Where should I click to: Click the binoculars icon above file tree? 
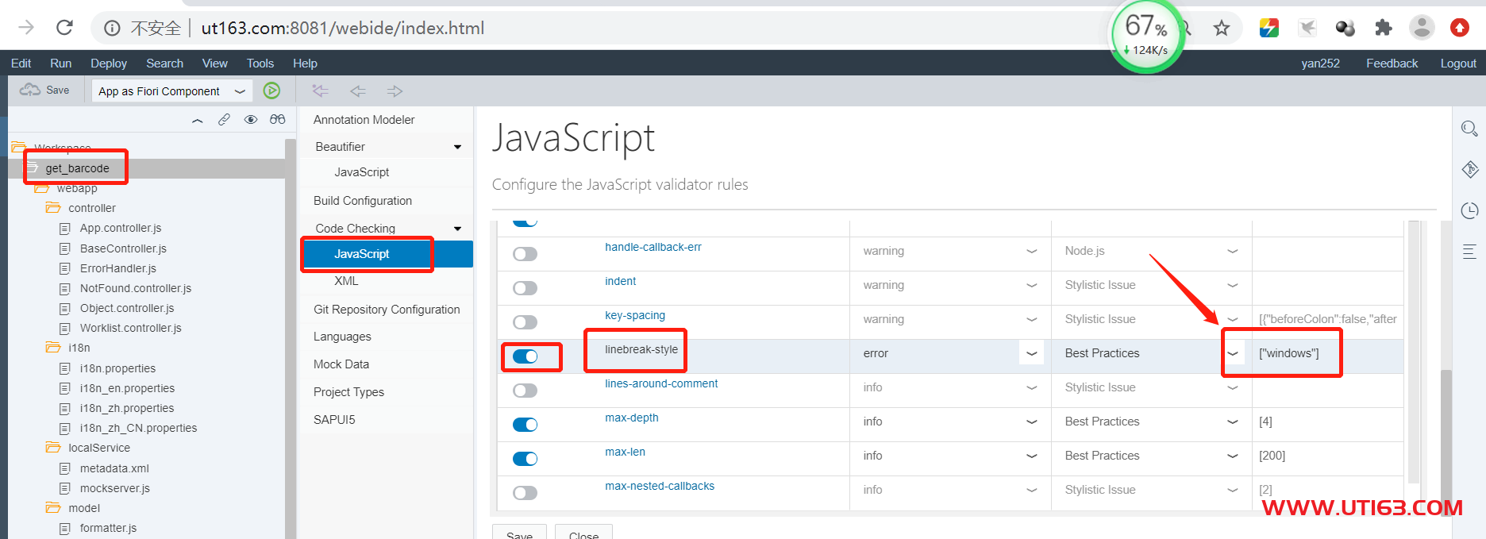(277, 120)
